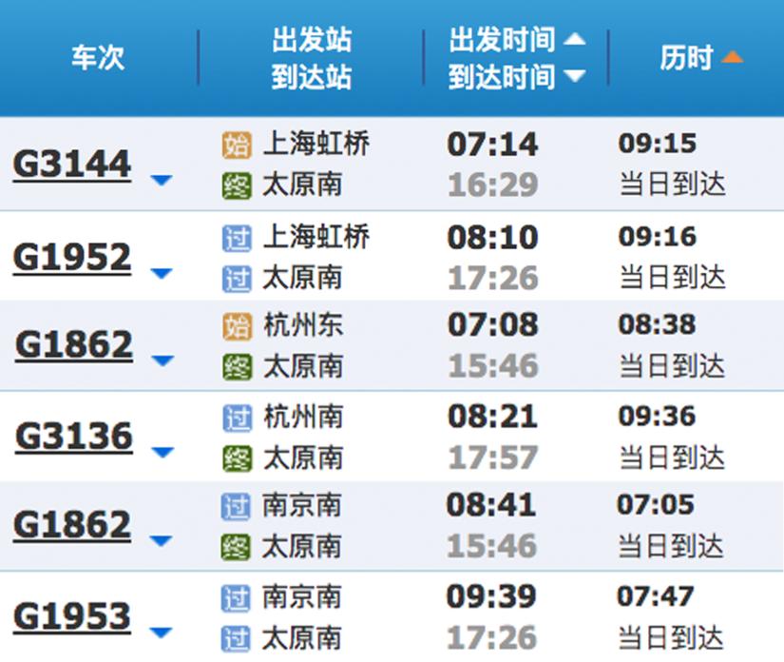Click the 始 origin icon beside 杭州东

(x=237, y=326)
